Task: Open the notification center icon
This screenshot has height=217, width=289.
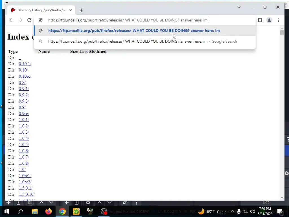Action: 280,211
